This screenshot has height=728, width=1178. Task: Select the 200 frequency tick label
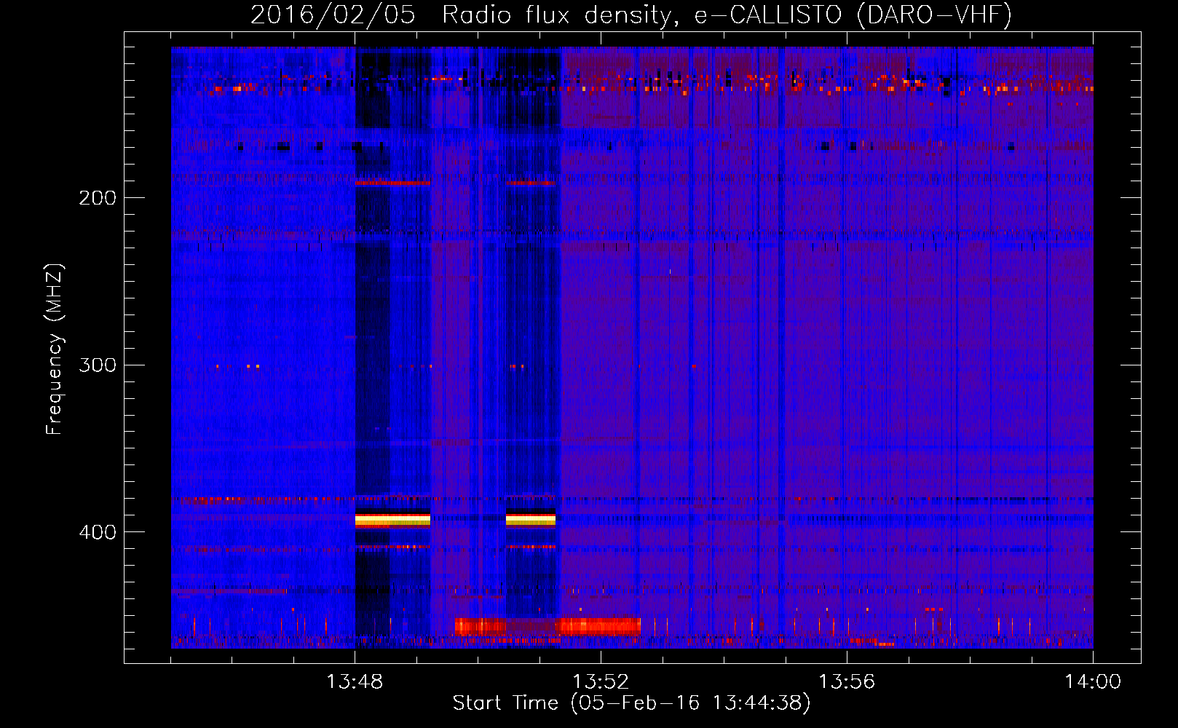click(x=97, y=197)
